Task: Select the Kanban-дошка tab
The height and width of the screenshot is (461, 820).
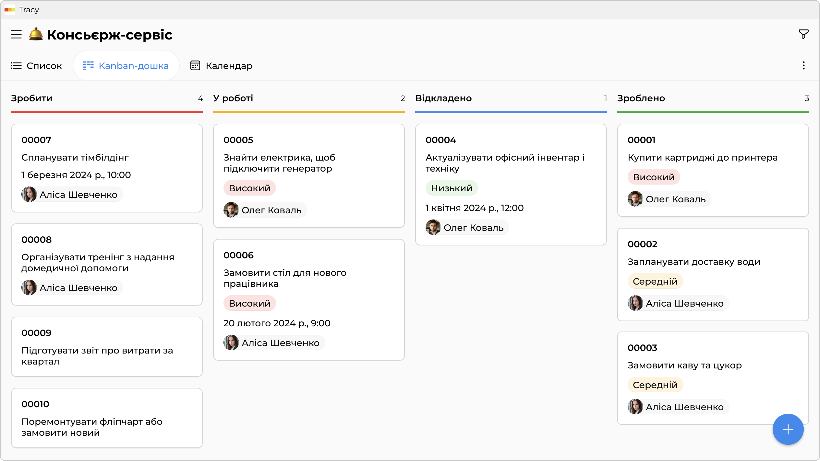Action: (x=126, y=66)
